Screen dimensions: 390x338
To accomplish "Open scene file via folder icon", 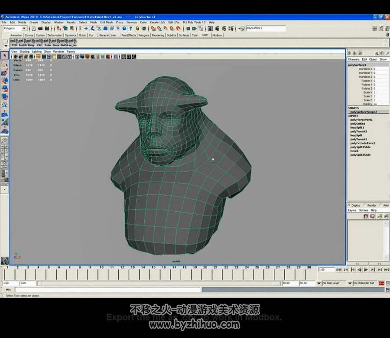I will pyautogui.click(x=40, y=29).
